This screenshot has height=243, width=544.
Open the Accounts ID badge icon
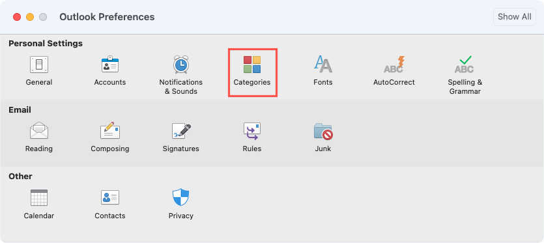[x=110, y=64]
